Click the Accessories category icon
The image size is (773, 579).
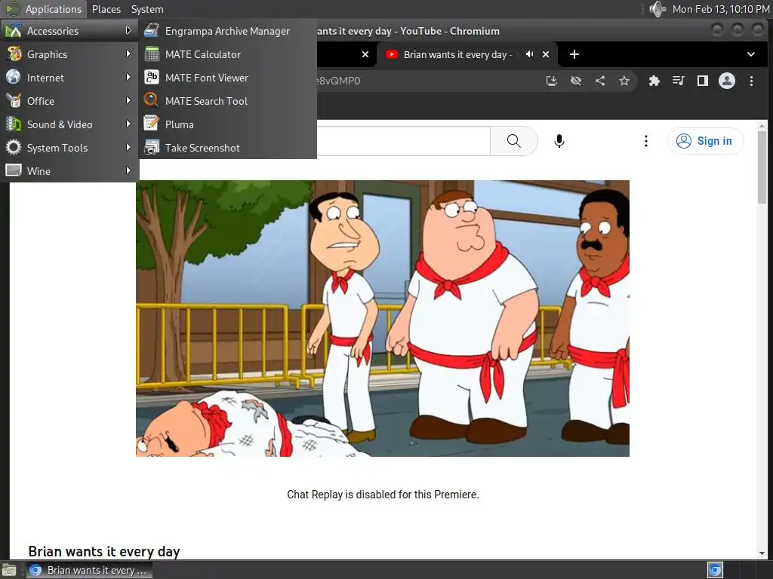pos(14,30)
